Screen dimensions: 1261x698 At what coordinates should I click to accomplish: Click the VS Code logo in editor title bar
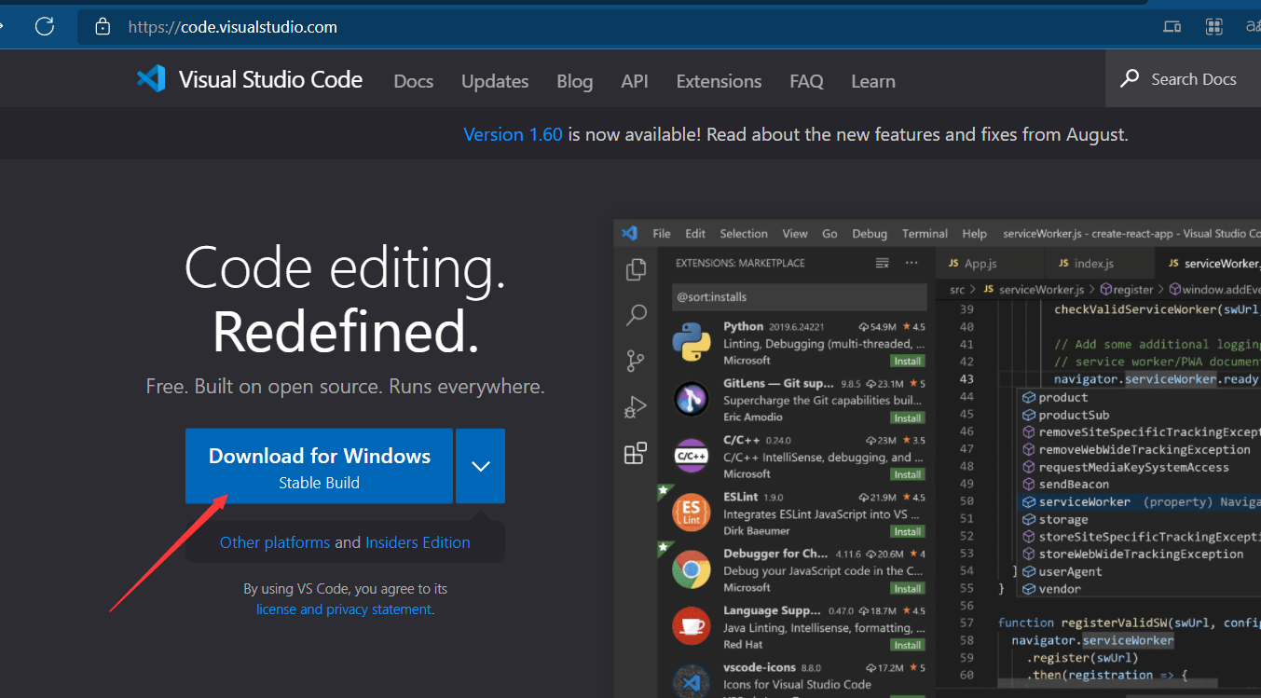(x=629, y=233)
